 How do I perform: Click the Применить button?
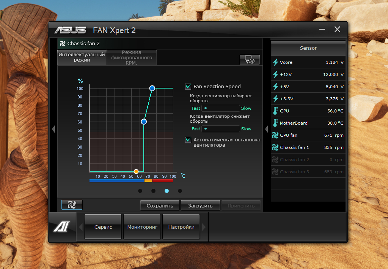click(241, 206)
